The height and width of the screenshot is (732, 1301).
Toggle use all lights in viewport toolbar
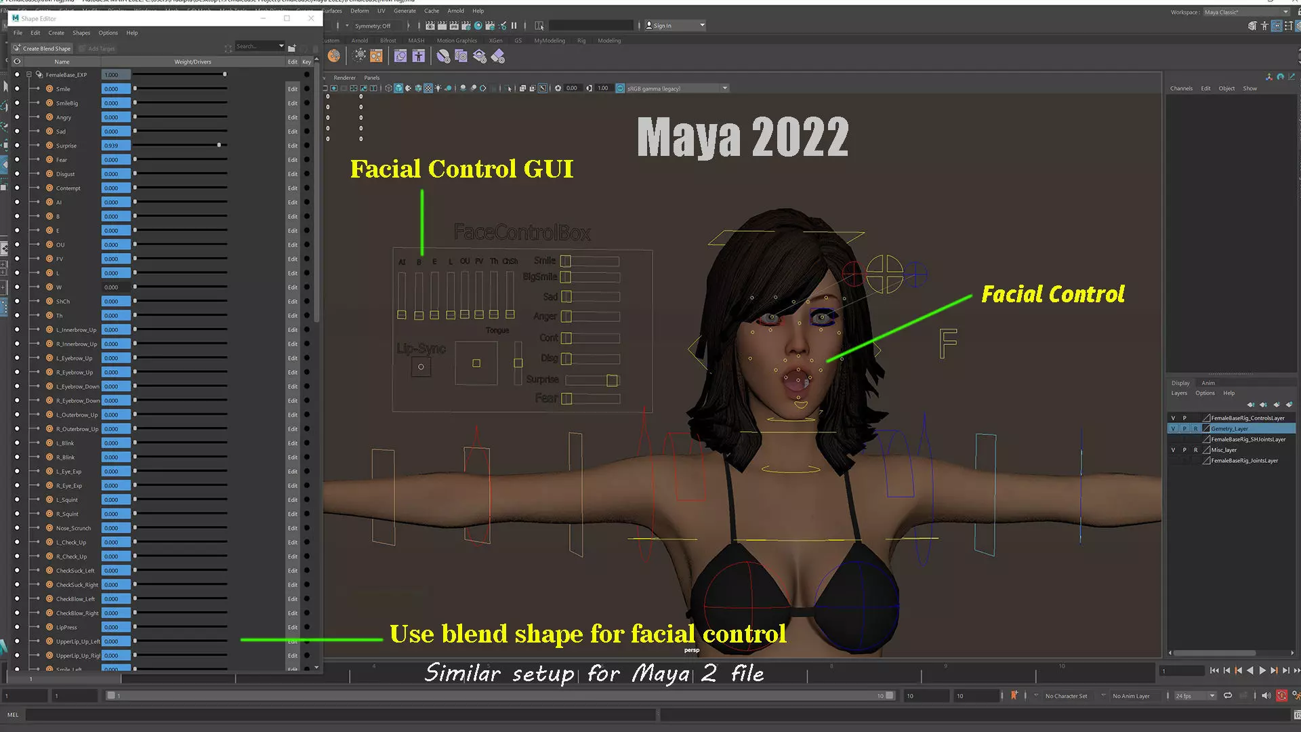click(x=438, y=88)
